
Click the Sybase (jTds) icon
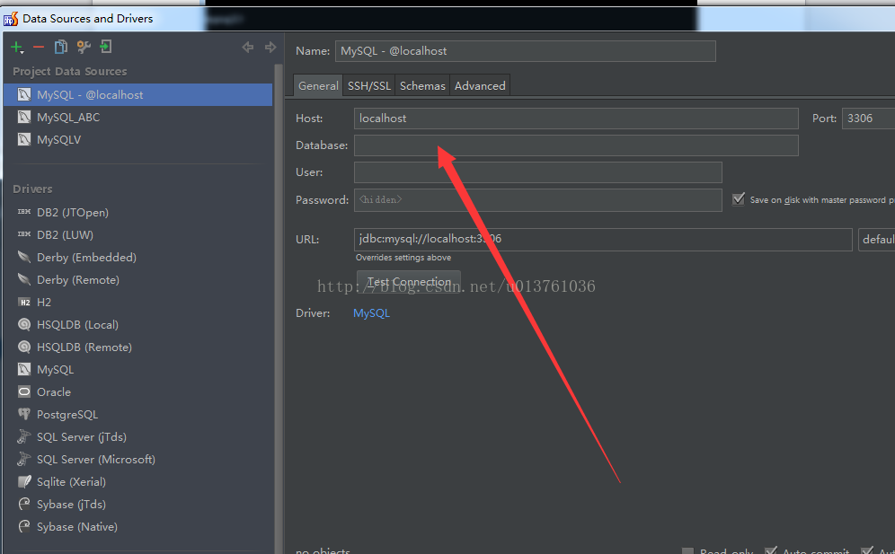click(24, 504)
